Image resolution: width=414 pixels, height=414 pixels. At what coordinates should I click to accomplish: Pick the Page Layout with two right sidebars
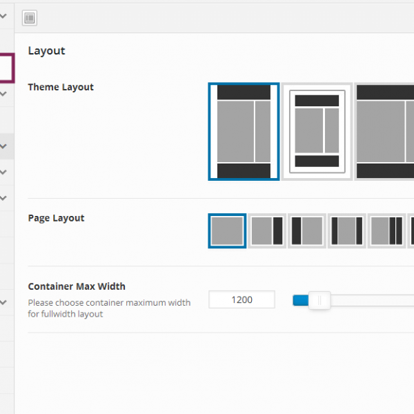tap(387, 230)
